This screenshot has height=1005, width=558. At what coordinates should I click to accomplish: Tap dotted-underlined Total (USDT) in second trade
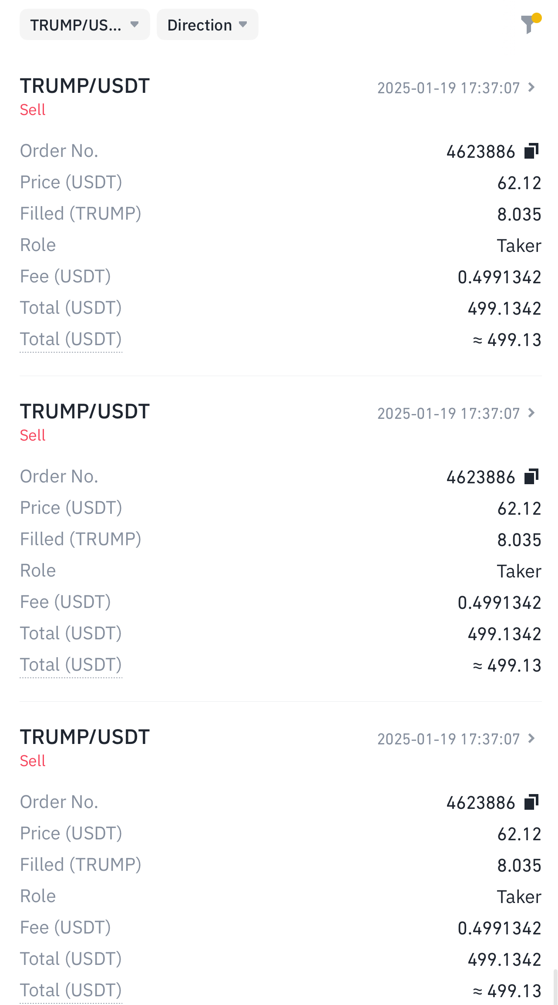pos(71,665)
